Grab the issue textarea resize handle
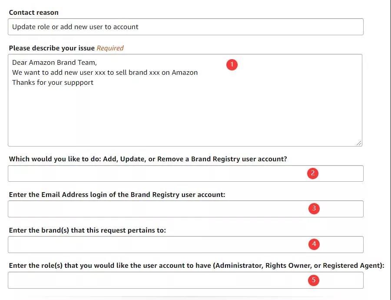This screenshot has height=300, width=391. [359, 143]
